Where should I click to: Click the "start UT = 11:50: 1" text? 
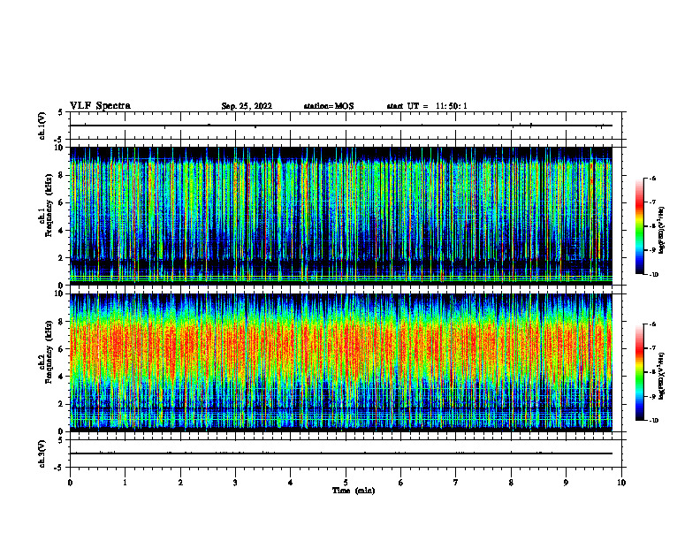click(x=427, y=106)
